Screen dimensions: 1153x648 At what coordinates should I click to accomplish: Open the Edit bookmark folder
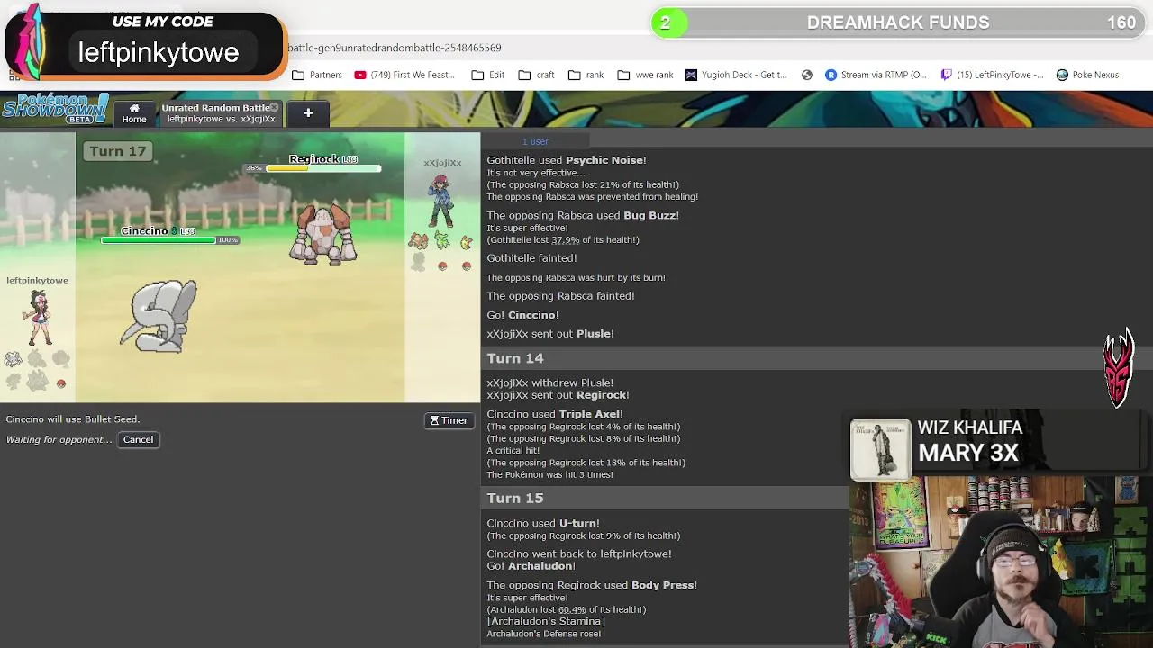488,75
